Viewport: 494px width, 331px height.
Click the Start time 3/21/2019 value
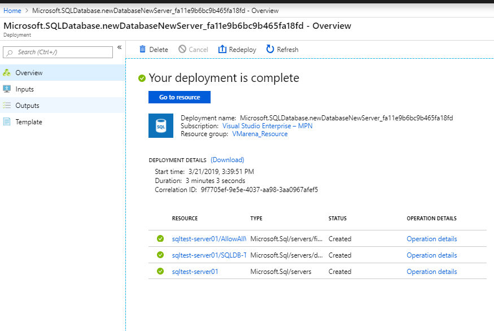point(221,172)
